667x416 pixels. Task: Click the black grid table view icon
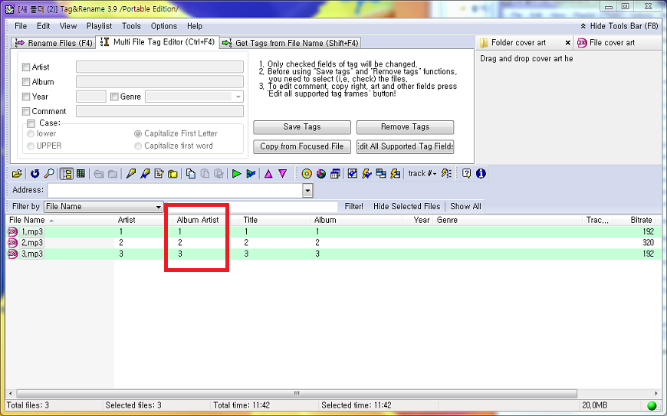pos(80,173)
